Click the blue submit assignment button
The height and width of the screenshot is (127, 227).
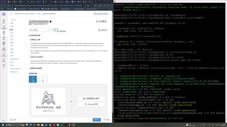coord(97,120)
